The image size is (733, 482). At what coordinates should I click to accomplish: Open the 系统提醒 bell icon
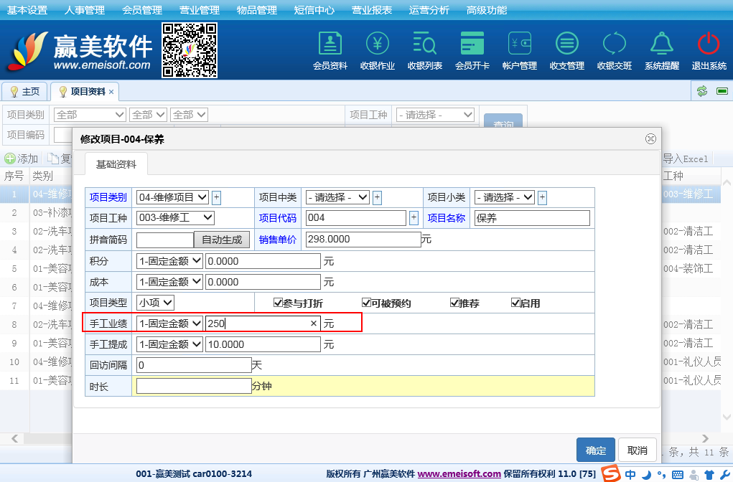(661, 44)
